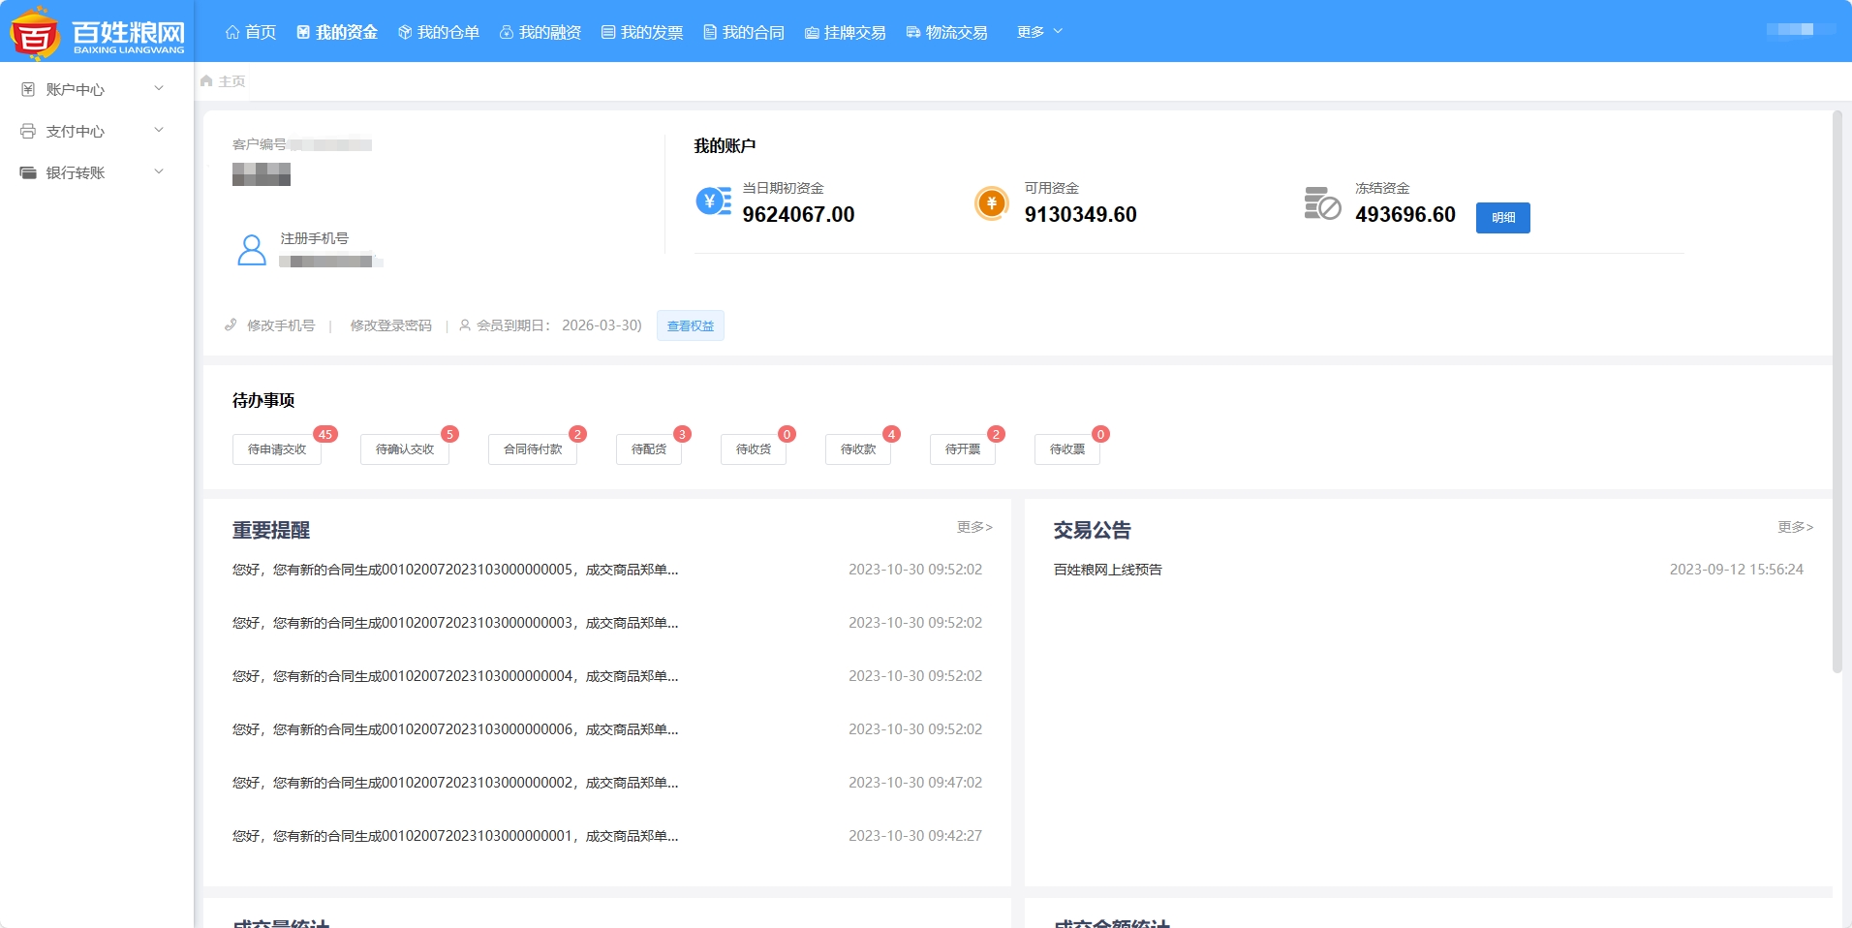Image resolution: width=1852 pixels, height=928 pixels.
Task: Click the 当日期初资金 yen icon
Action: (x=714, y=201)
